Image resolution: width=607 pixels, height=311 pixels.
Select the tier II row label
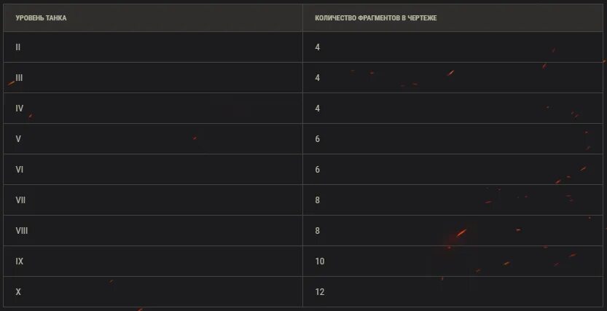tap(17, 47)
